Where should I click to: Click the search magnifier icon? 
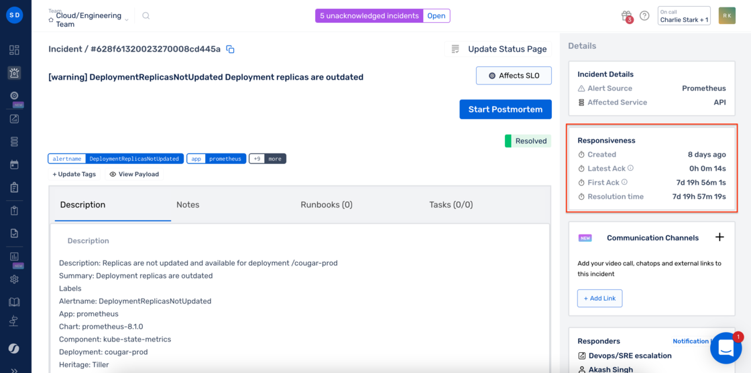tap(146, 16)
